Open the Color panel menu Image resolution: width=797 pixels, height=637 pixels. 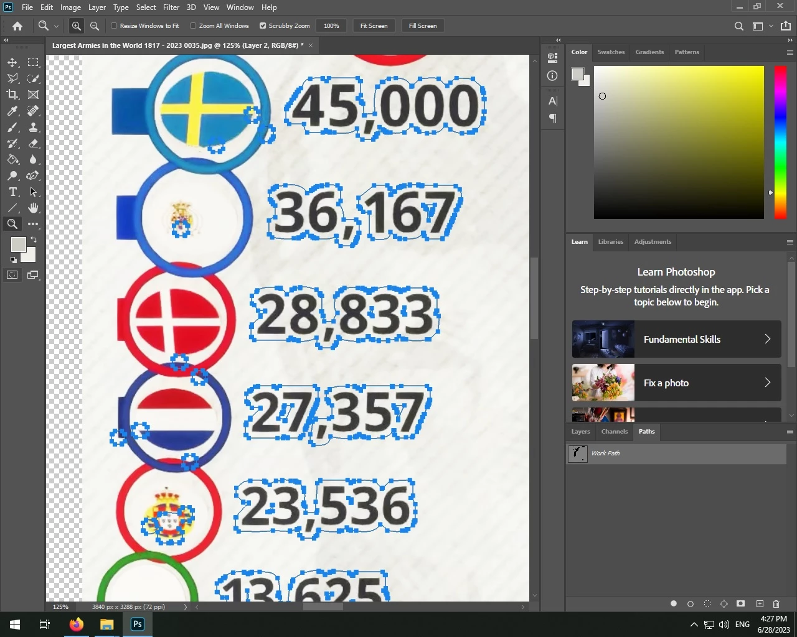790,53
